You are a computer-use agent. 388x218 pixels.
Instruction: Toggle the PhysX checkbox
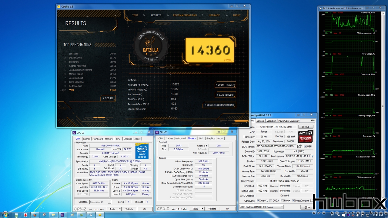(x=282, y=201)
